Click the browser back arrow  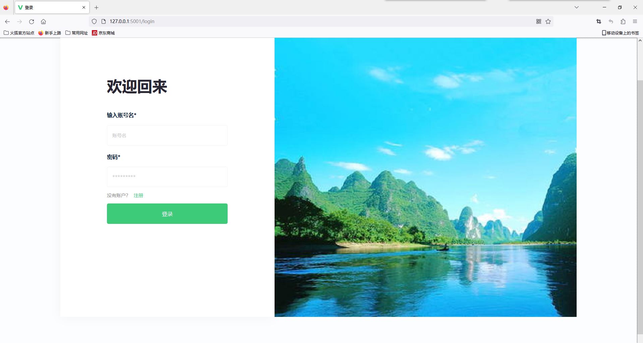point(7,21)
